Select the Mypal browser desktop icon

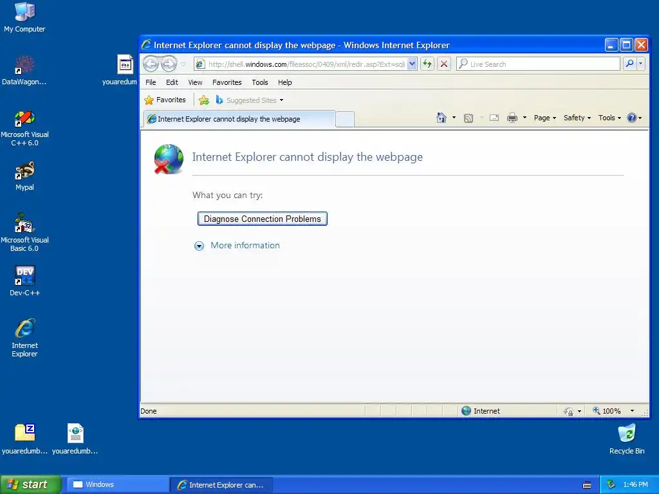tap(24, 176)
